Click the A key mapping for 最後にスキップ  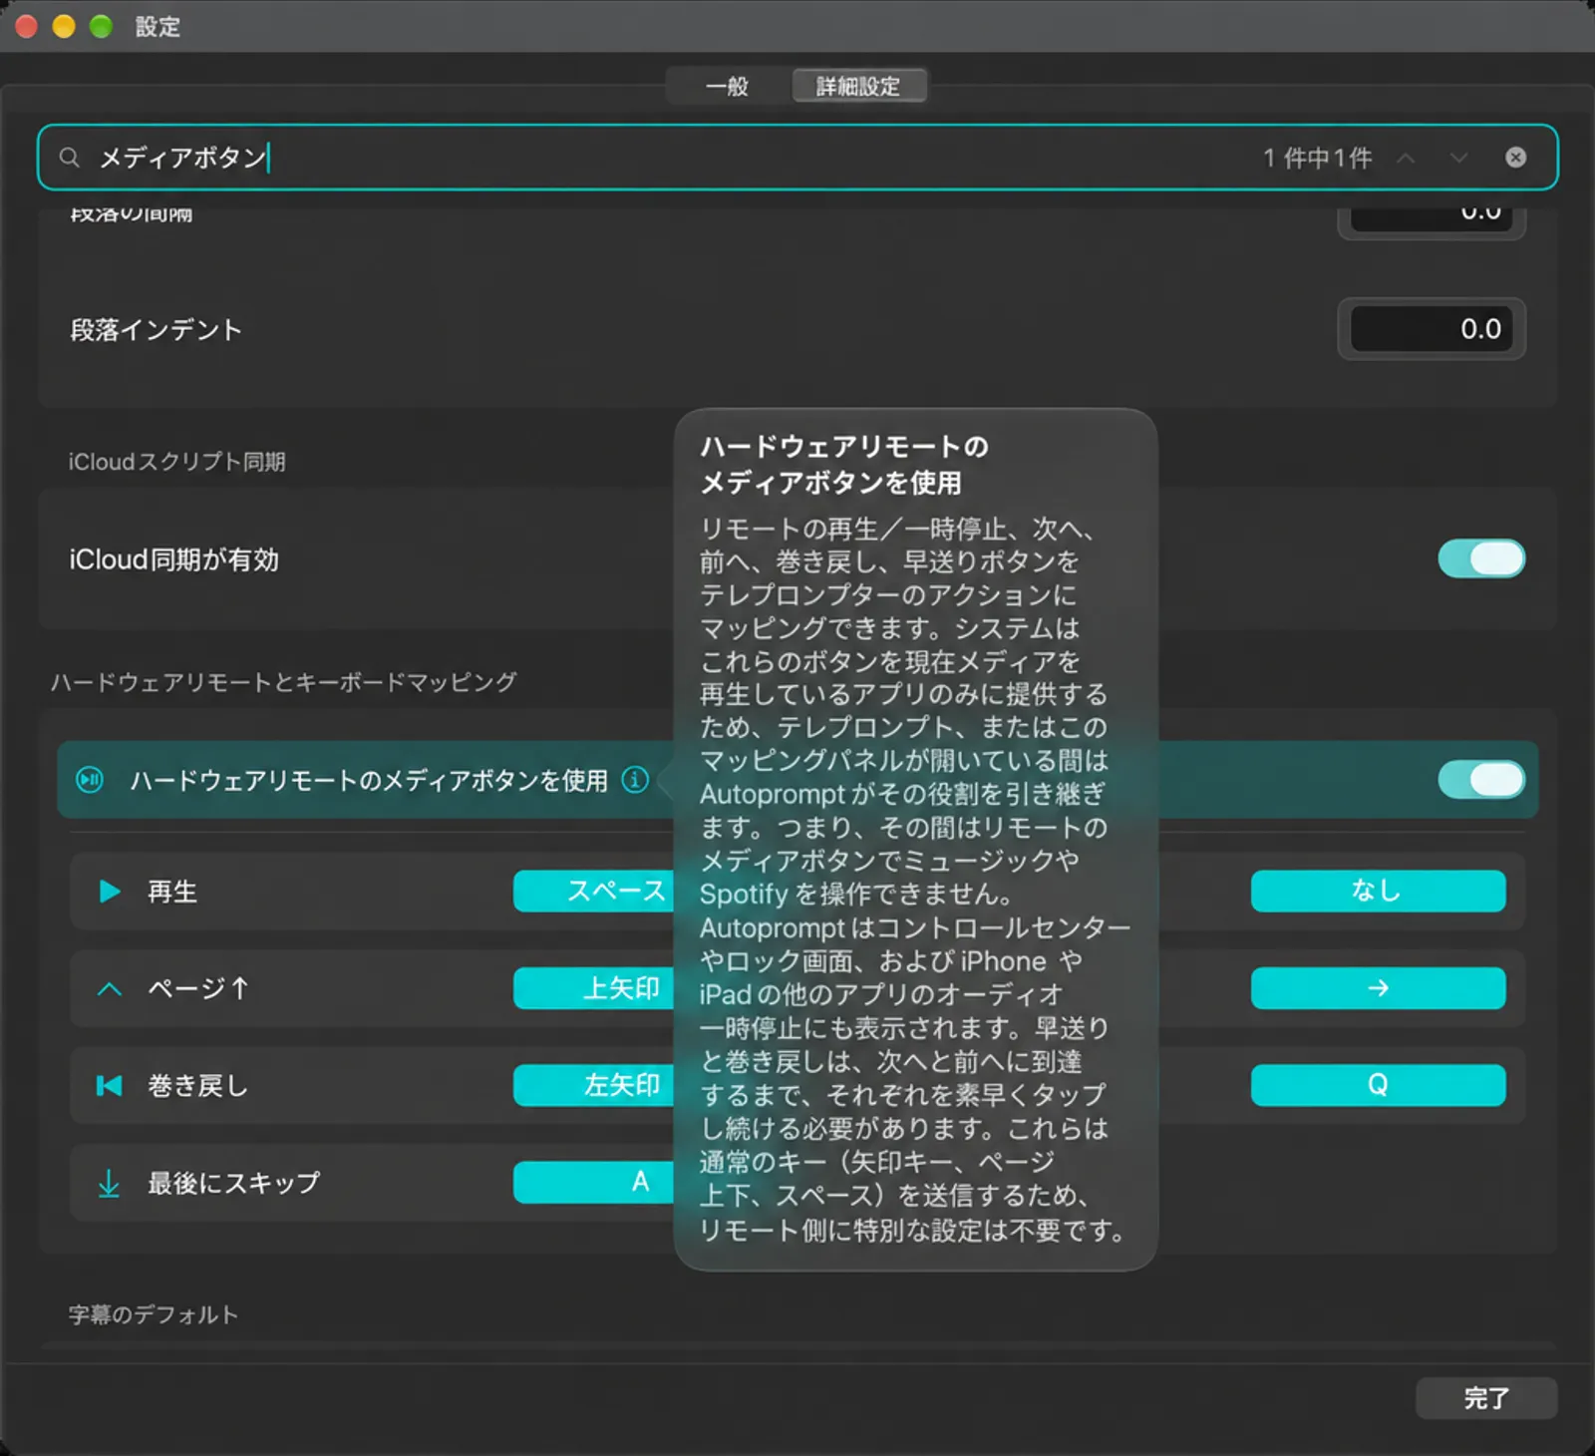point(594,1183)
